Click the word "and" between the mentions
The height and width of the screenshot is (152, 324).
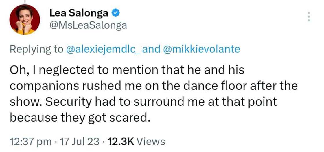pyautogui.click(x=151, y=49)
